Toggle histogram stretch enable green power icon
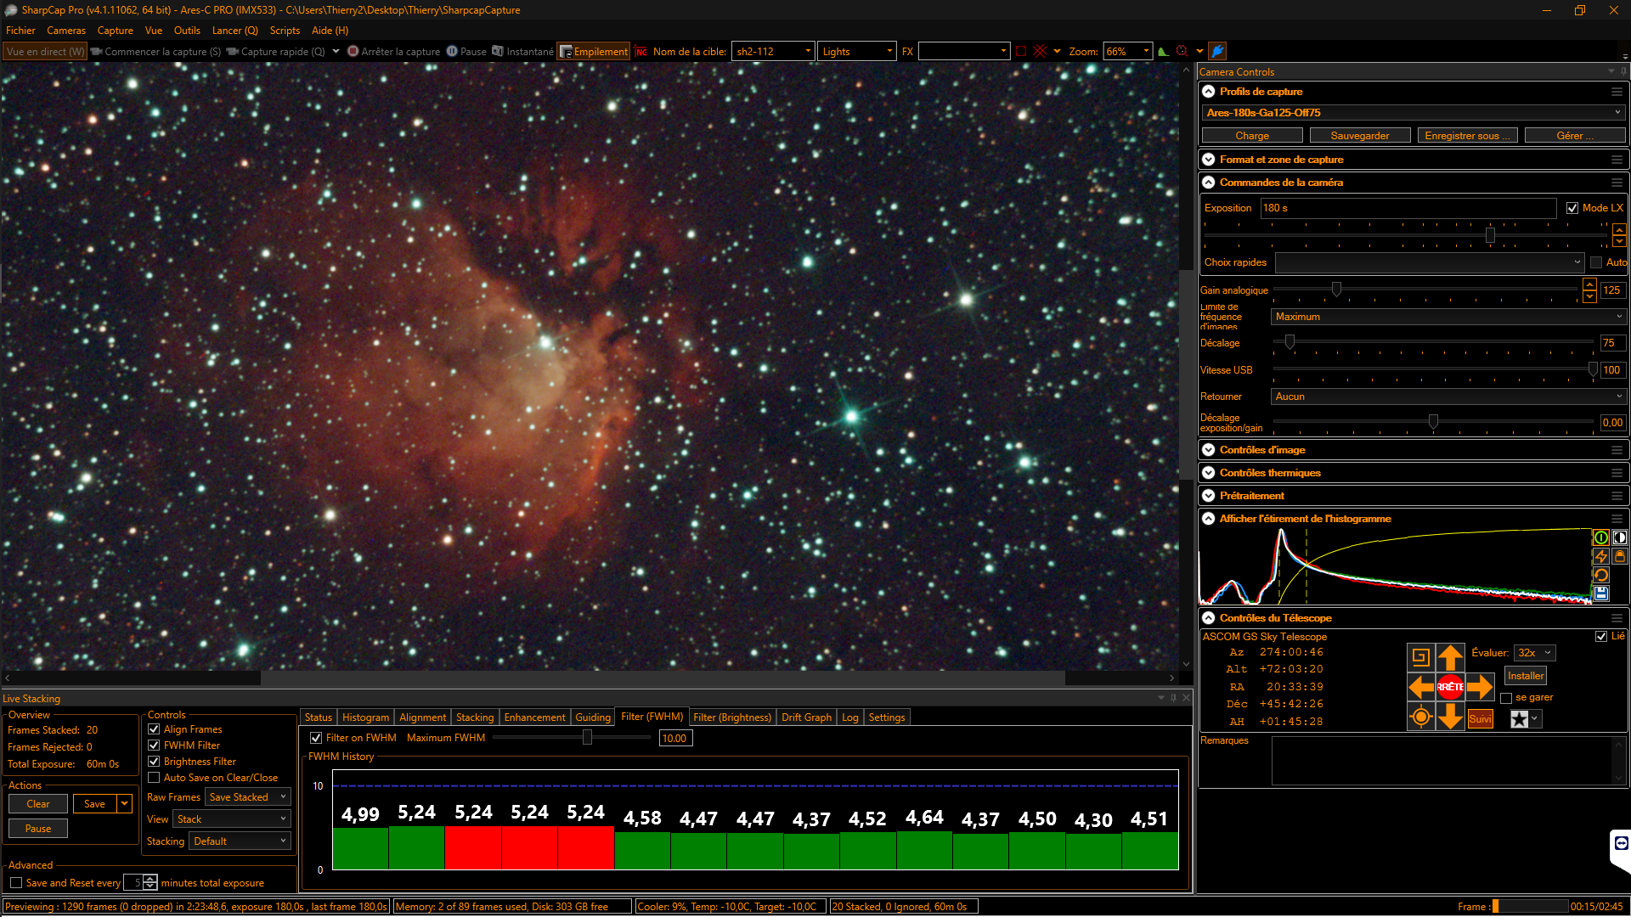 coord(1600,537)
